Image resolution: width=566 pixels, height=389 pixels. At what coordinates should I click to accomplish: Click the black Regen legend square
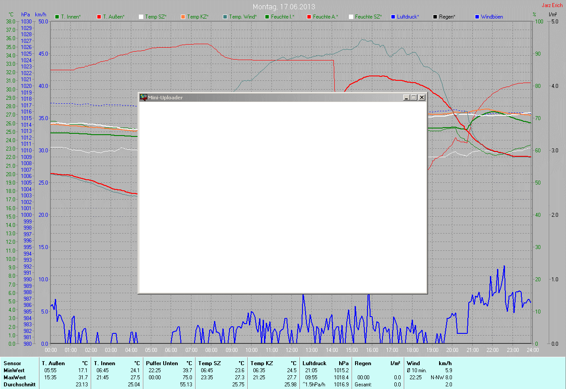click(x=435, y=17)
